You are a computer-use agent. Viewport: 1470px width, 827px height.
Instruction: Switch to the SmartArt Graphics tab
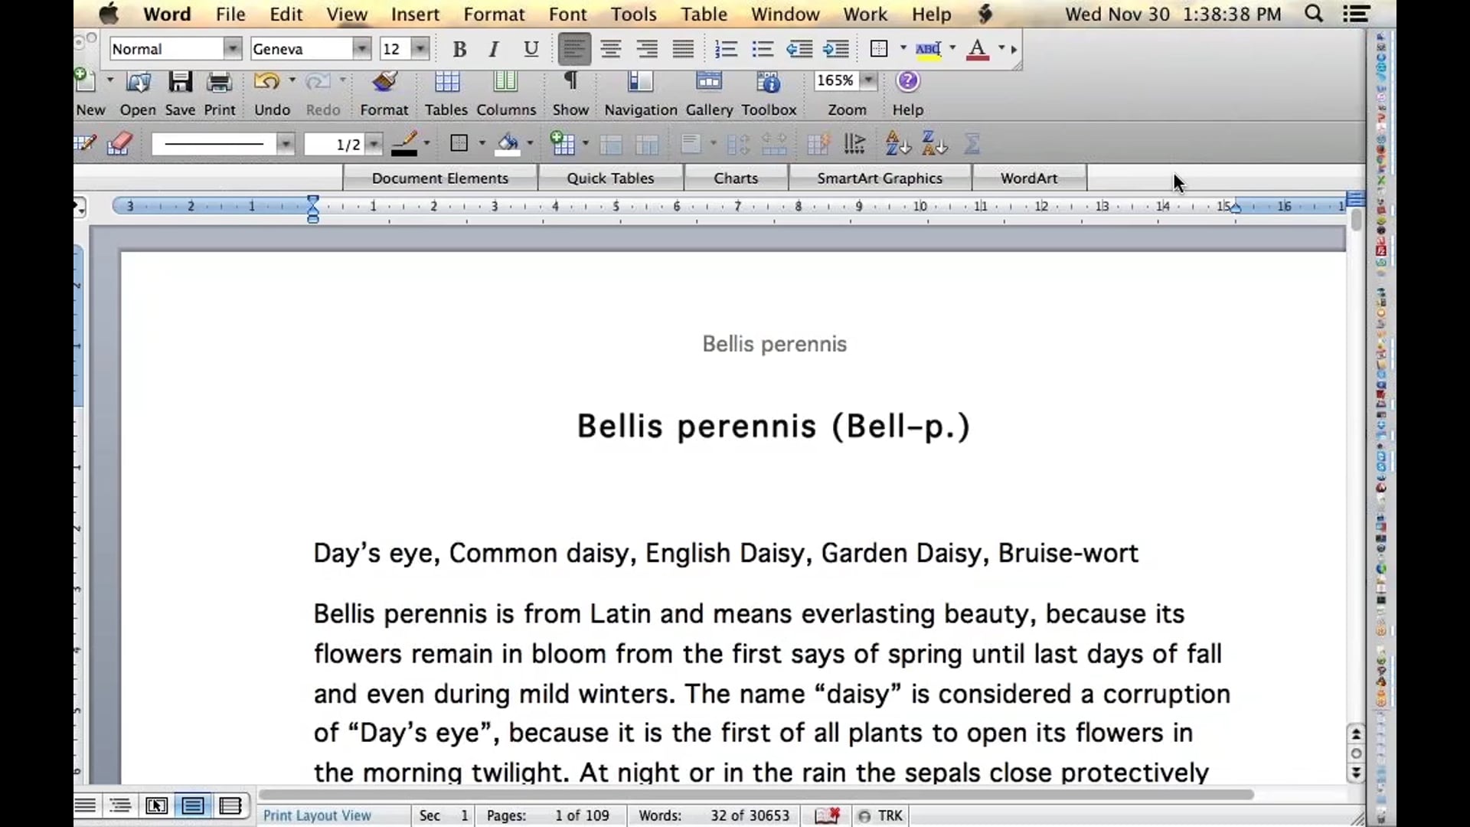click(879, 178)
